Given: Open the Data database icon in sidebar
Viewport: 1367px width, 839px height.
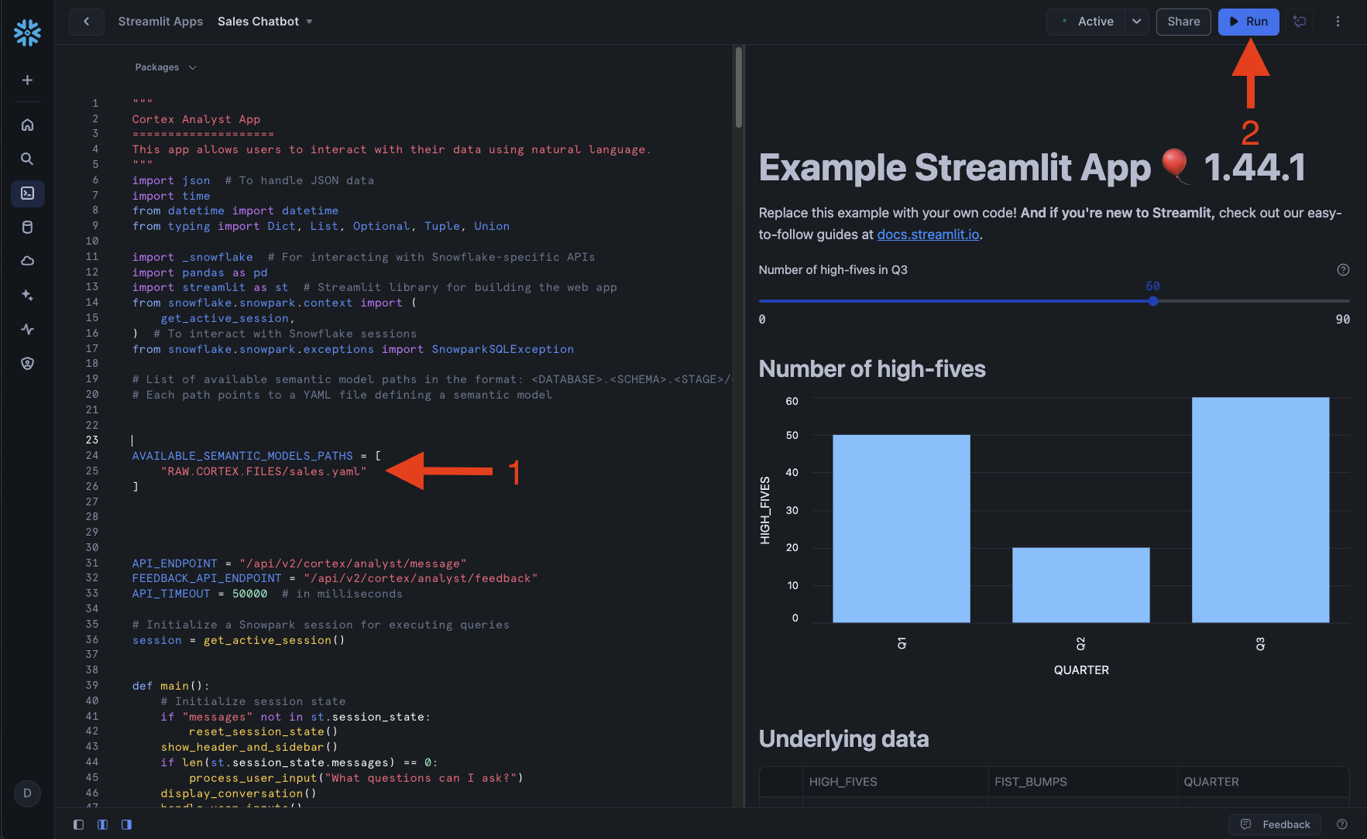Looking at the screenshot, I should coord(27,227).
